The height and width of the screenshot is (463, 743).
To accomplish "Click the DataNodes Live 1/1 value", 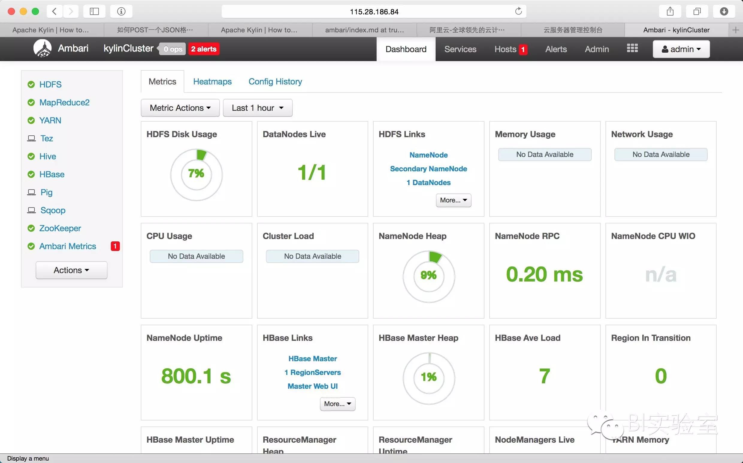I will [312, 173].
